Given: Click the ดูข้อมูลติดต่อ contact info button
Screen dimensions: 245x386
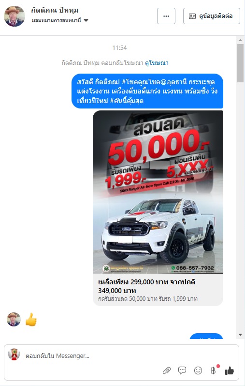Looking at the screenshot, I should click(211, 16).
